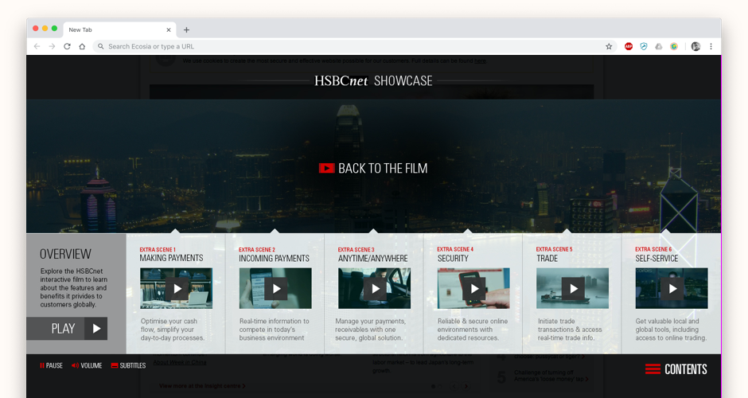
Task: Open the Chrome three-dot menu
Action: [x=711, y=46]
